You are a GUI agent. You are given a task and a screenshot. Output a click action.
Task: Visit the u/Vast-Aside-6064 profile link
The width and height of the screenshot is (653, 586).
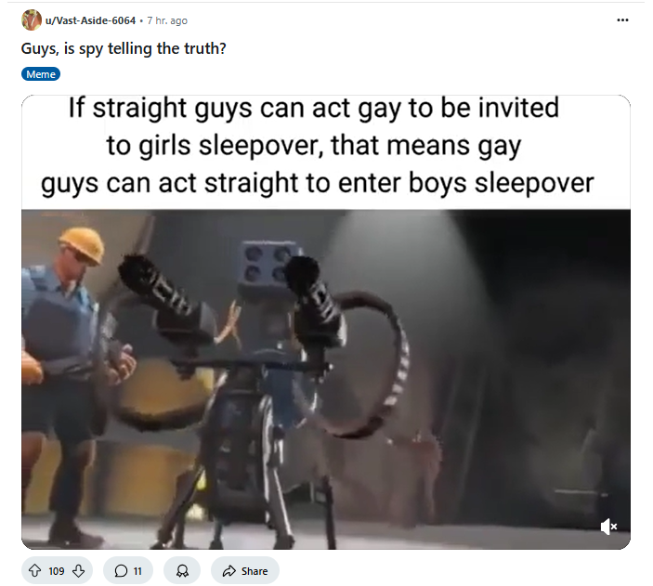[90, 20]
